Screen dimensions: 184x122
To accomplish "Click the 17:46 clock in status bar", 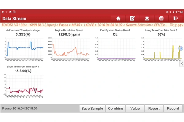I will (x=179, y=12).
